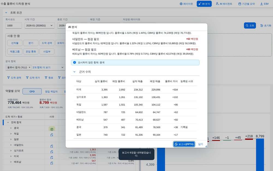The height and width of the screenshot is (171, 273).
Task: Collapse the 조회 조건 section
Action: pyautogui.click(x=6, y=13)
